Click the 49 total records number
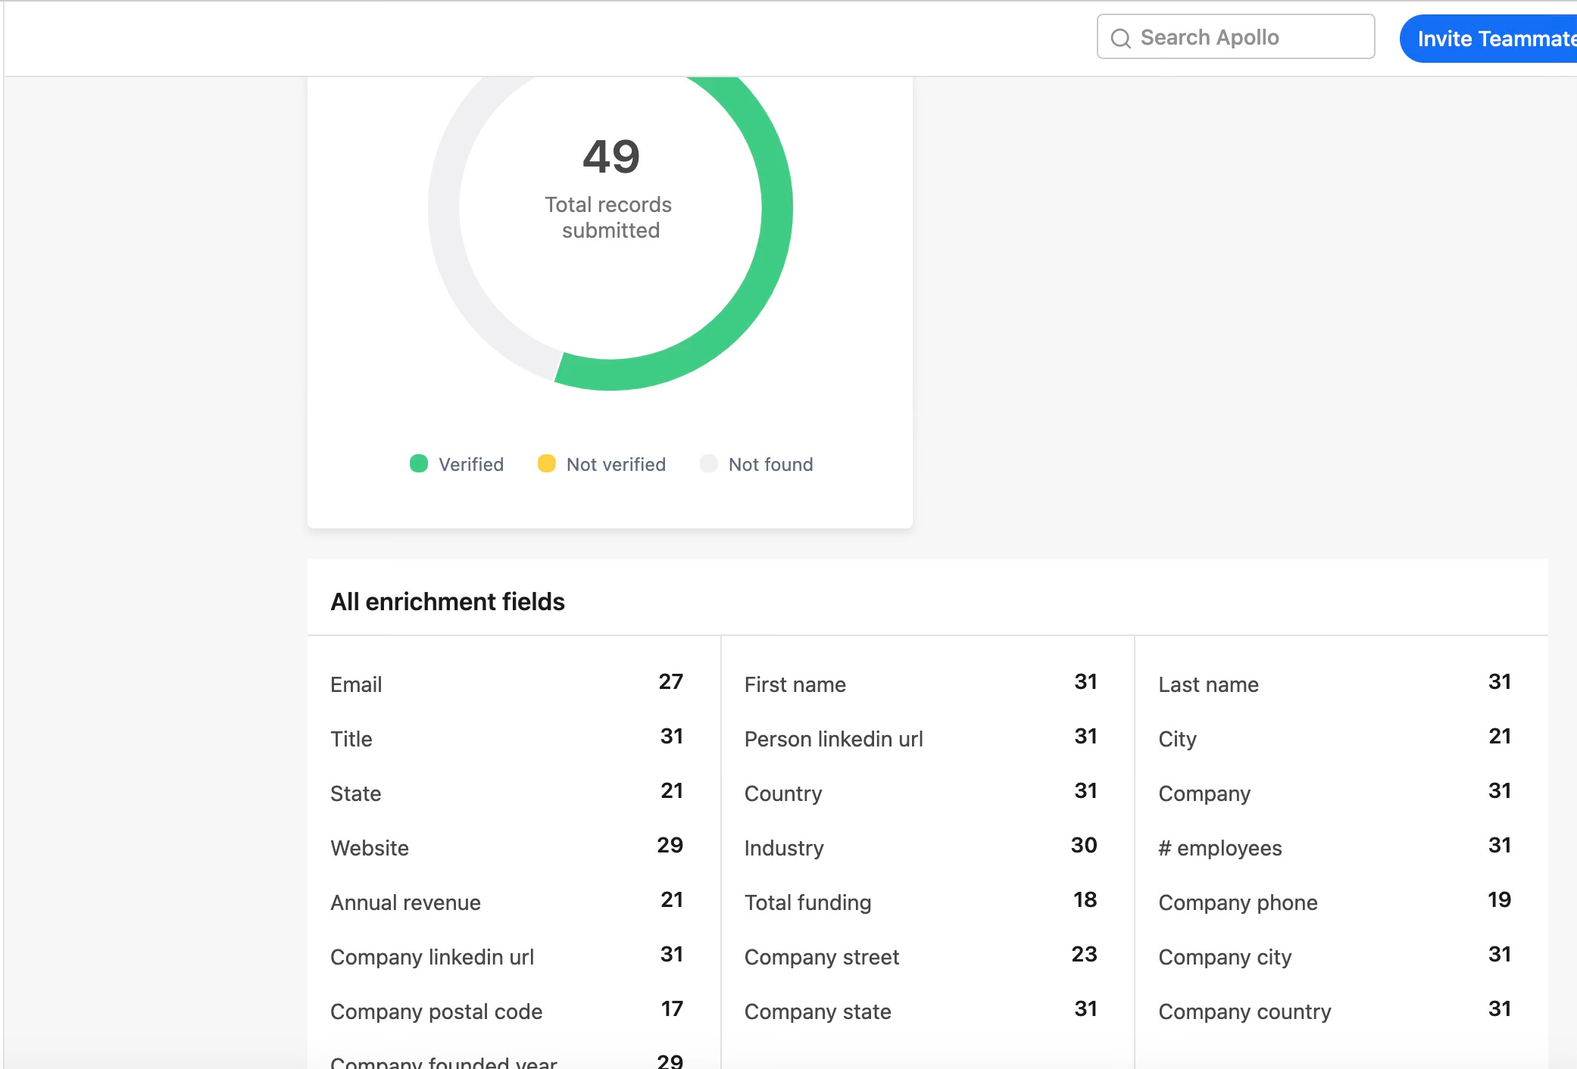Viewport: 1577px width, 1069px height. coord(611,157)
